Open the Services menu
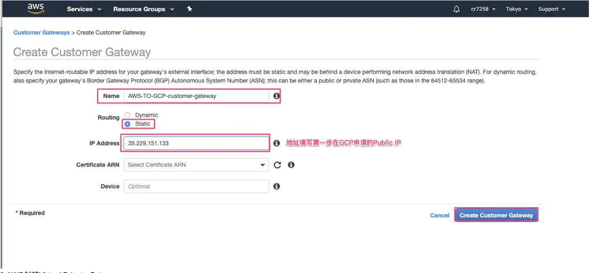The width and height of the screenshot is (590, 273). 84,9
